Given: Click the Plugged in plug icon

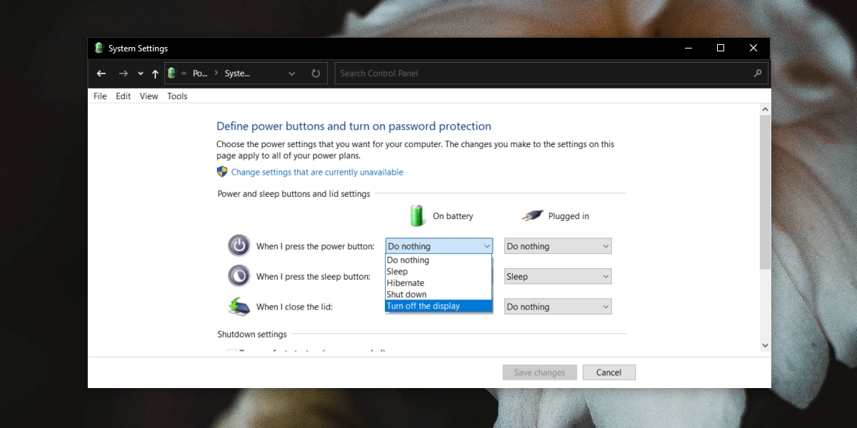Looking at the screenshot, I should 532,215.
